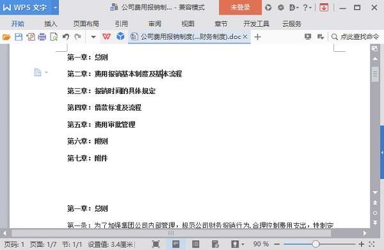The image size is (384, 250).
Task: Expand the side task pane handle
Action: (x=382, y=152)
